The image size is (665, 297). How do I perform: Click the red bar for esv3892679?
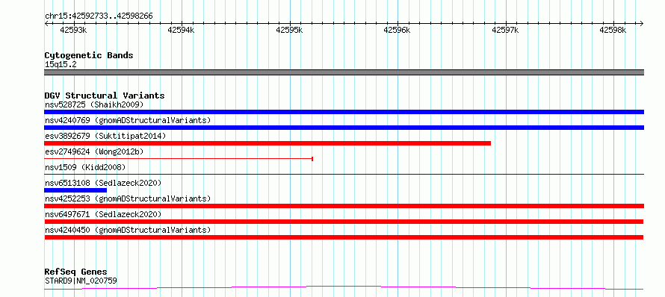point(267,143)
